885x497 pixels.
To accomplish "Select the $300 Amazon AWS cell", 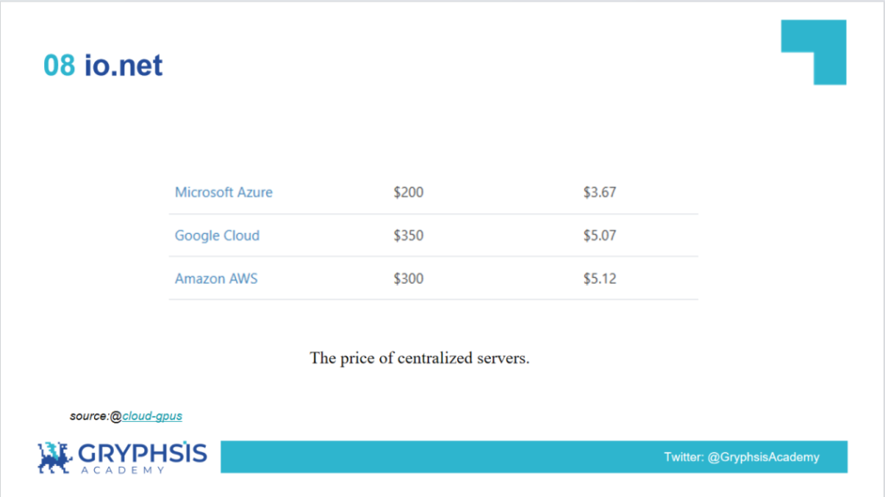I will tap(408, 279).
